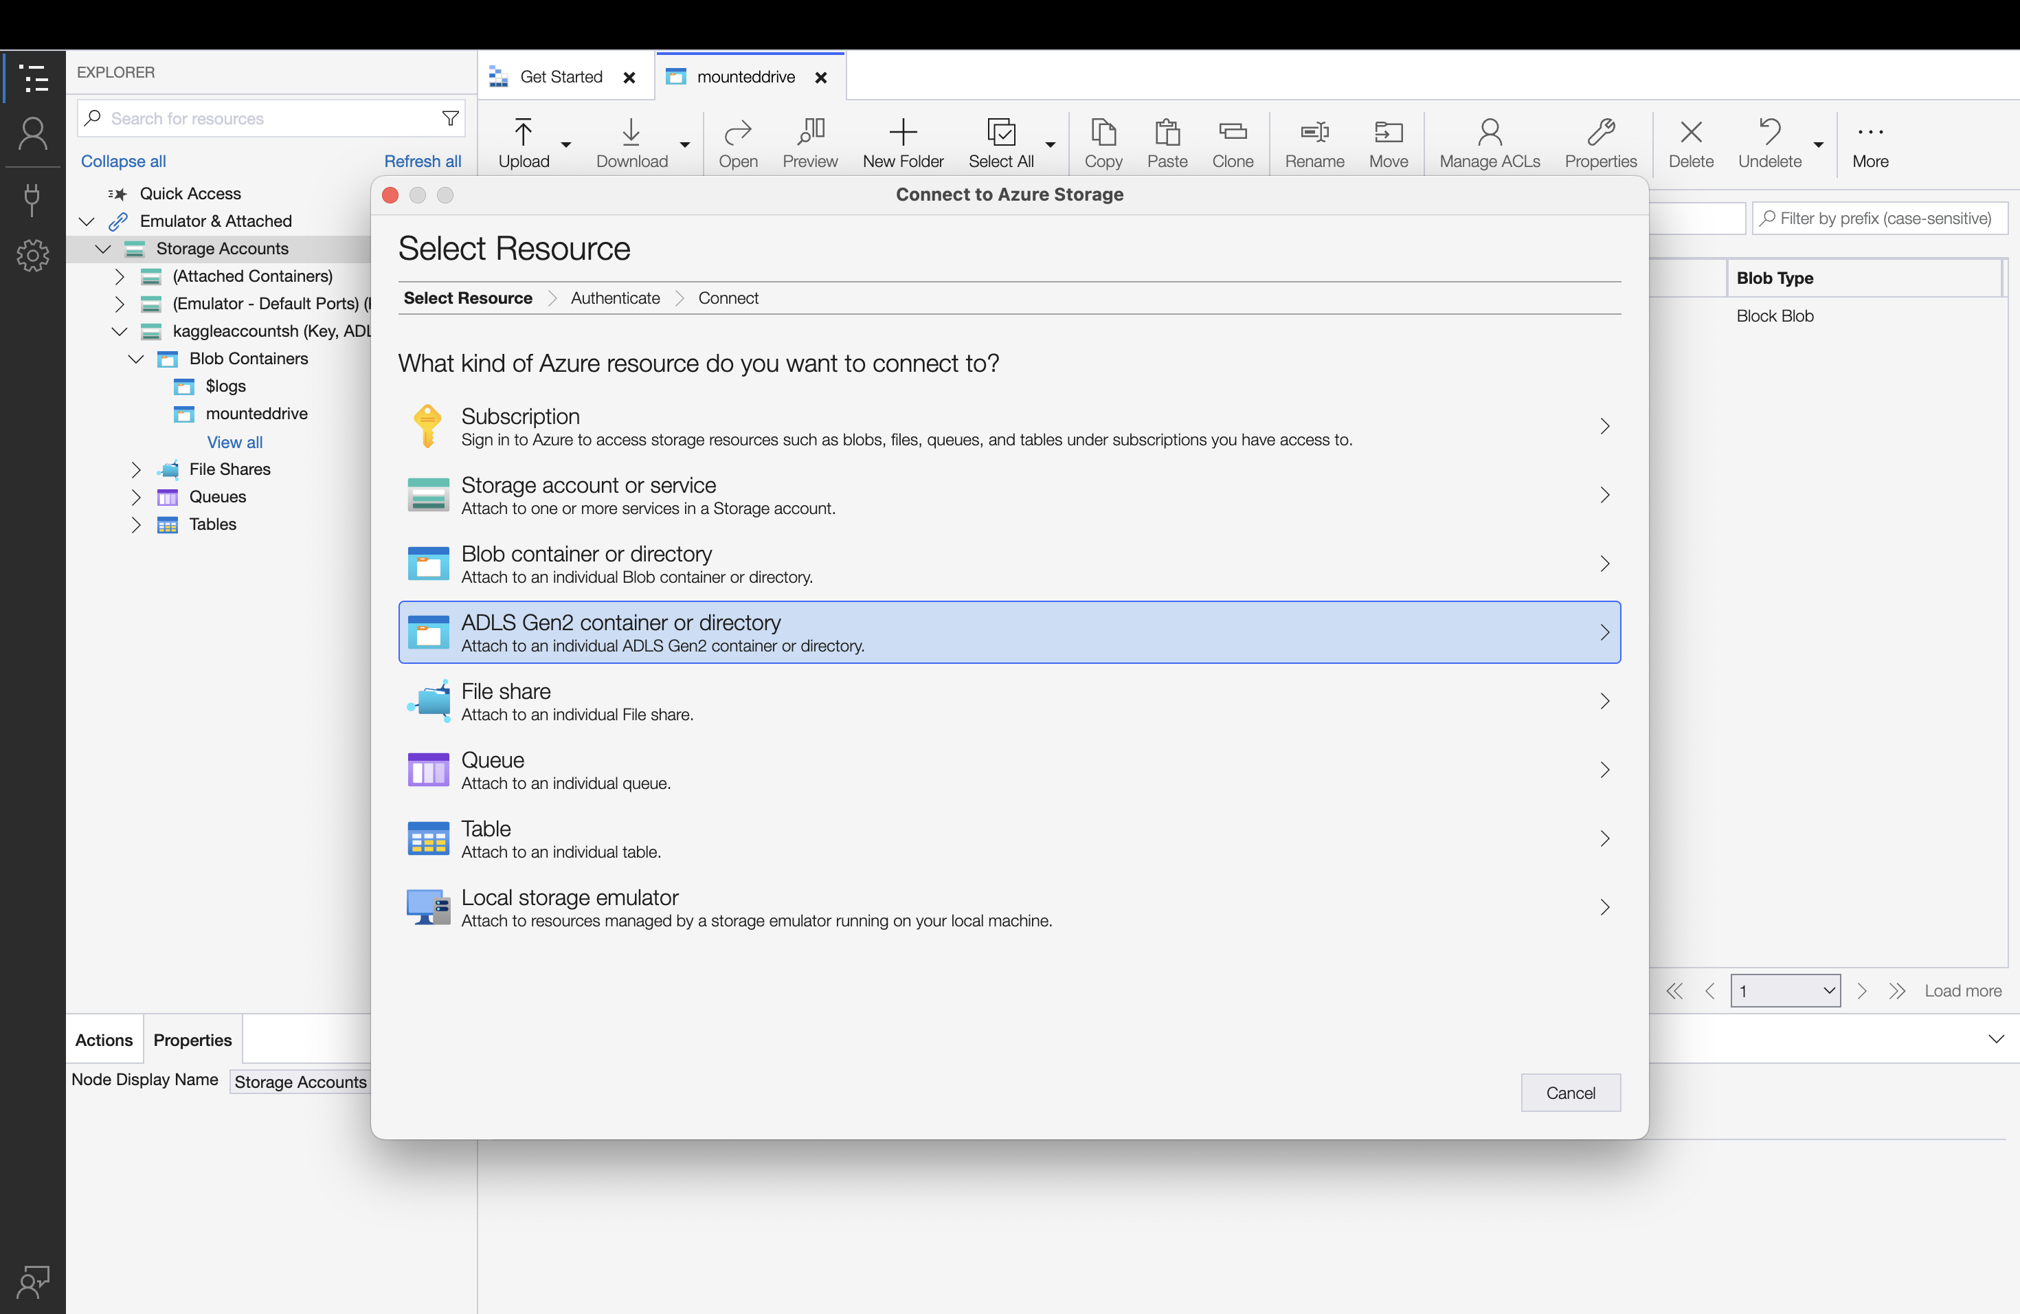Click Select All in toolbar

1000,144
